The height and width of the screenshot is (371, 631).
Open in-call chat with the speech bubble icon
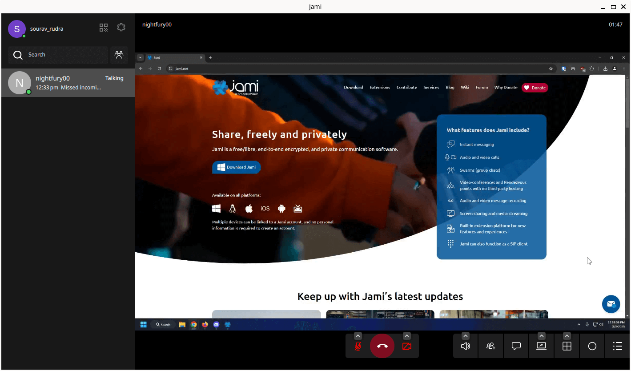[515, 346]
